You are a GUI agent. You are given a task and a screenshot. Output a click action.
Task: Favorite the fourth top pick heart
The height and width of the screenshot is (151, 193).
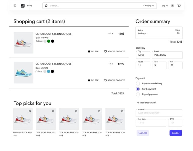[99, 111]
